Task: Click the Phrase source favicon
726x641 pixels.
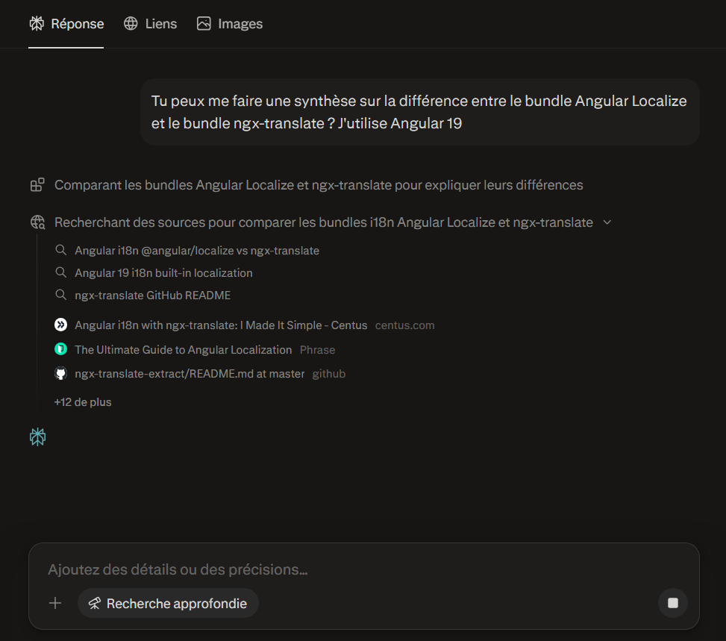Action: point(61,349)
